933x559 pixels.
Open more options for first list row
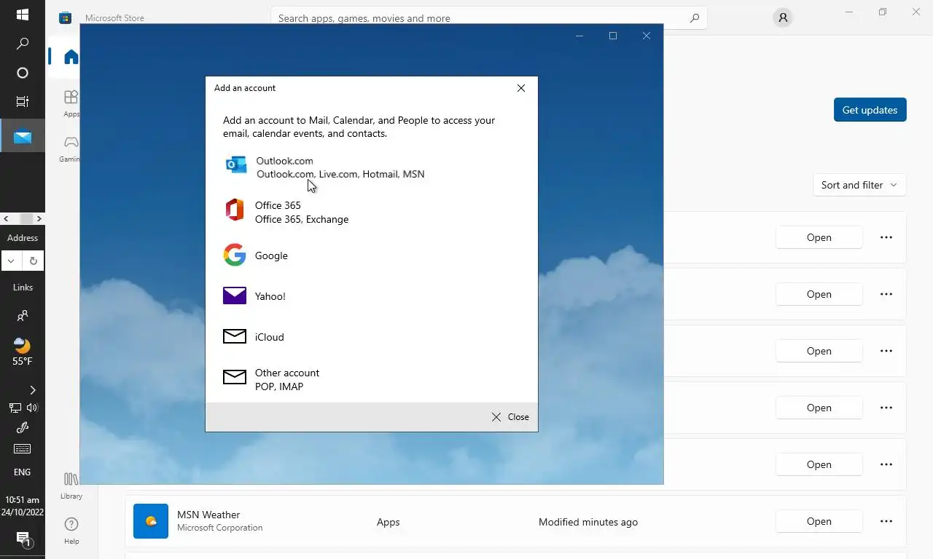(886, 237)
